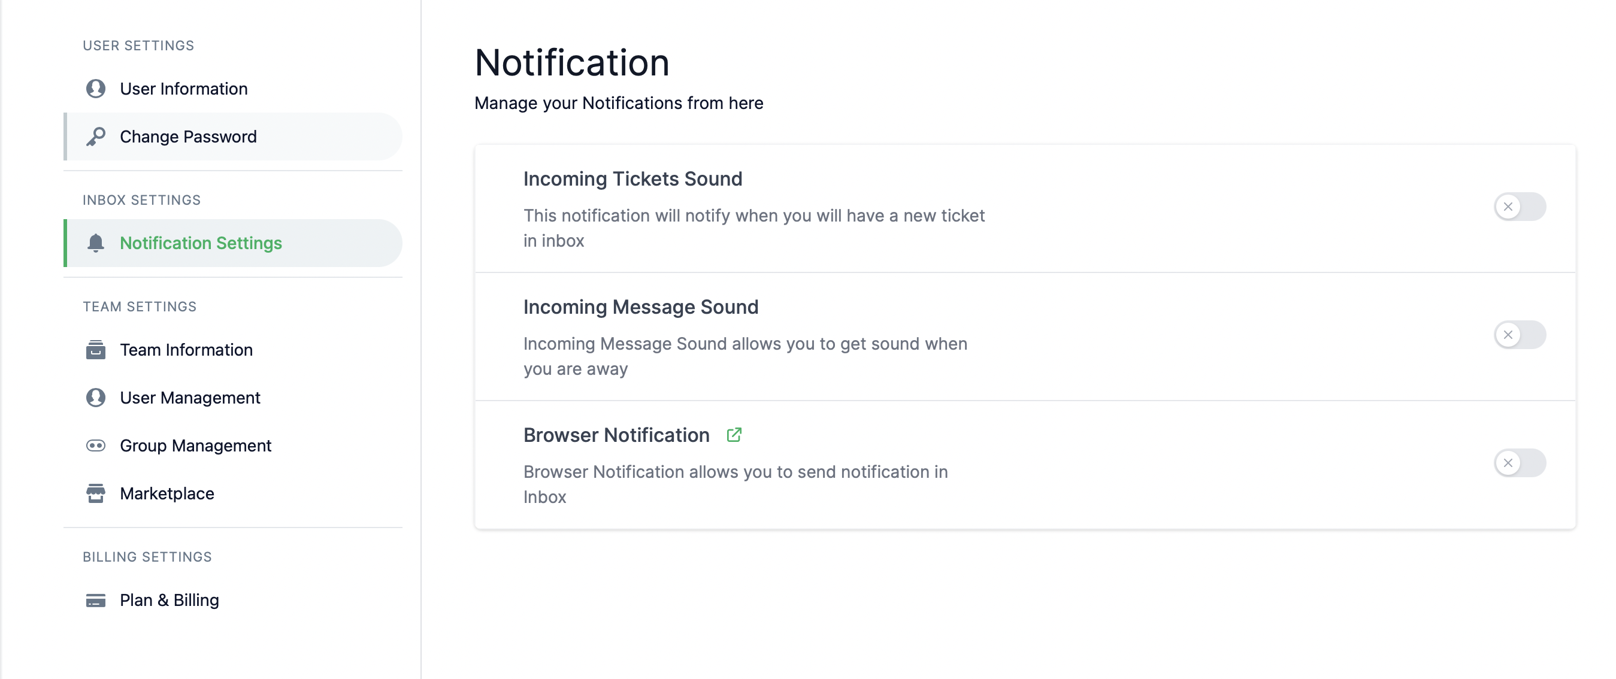
Task: Click the Team Information icon
Action: 95,349
